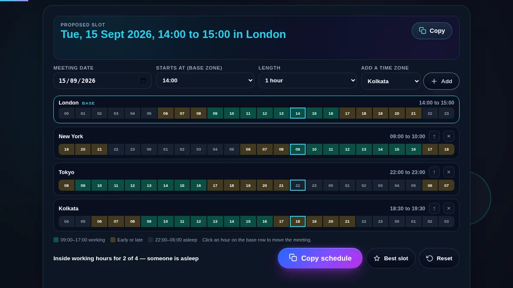
Task: Remove the Tokyo time zone row
Action: click(449, 172)
